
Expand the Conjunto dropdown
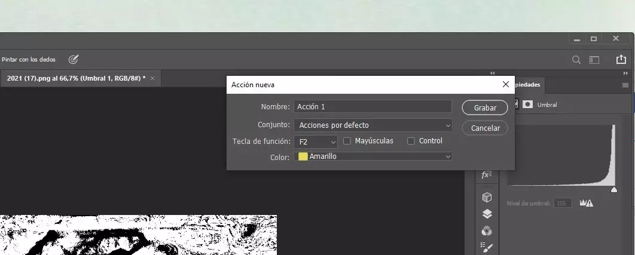click(x=373, y=125)
